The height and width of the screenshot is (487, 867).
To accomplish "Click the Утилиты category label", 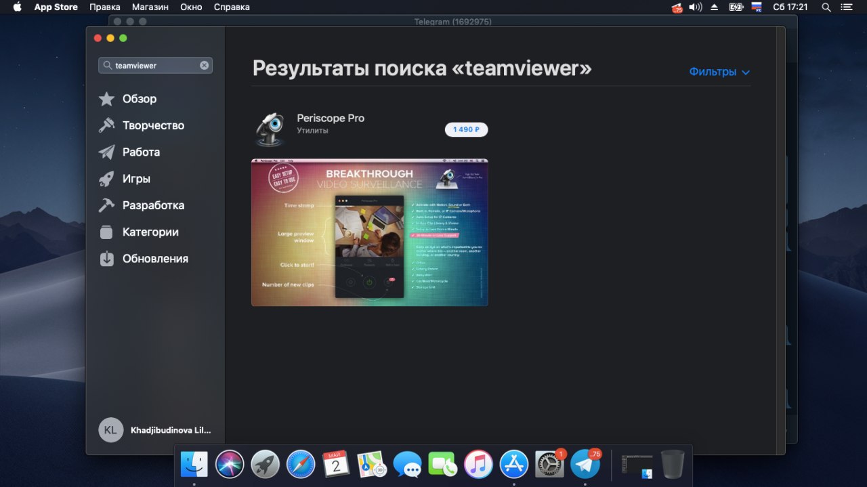I will 312,130.
